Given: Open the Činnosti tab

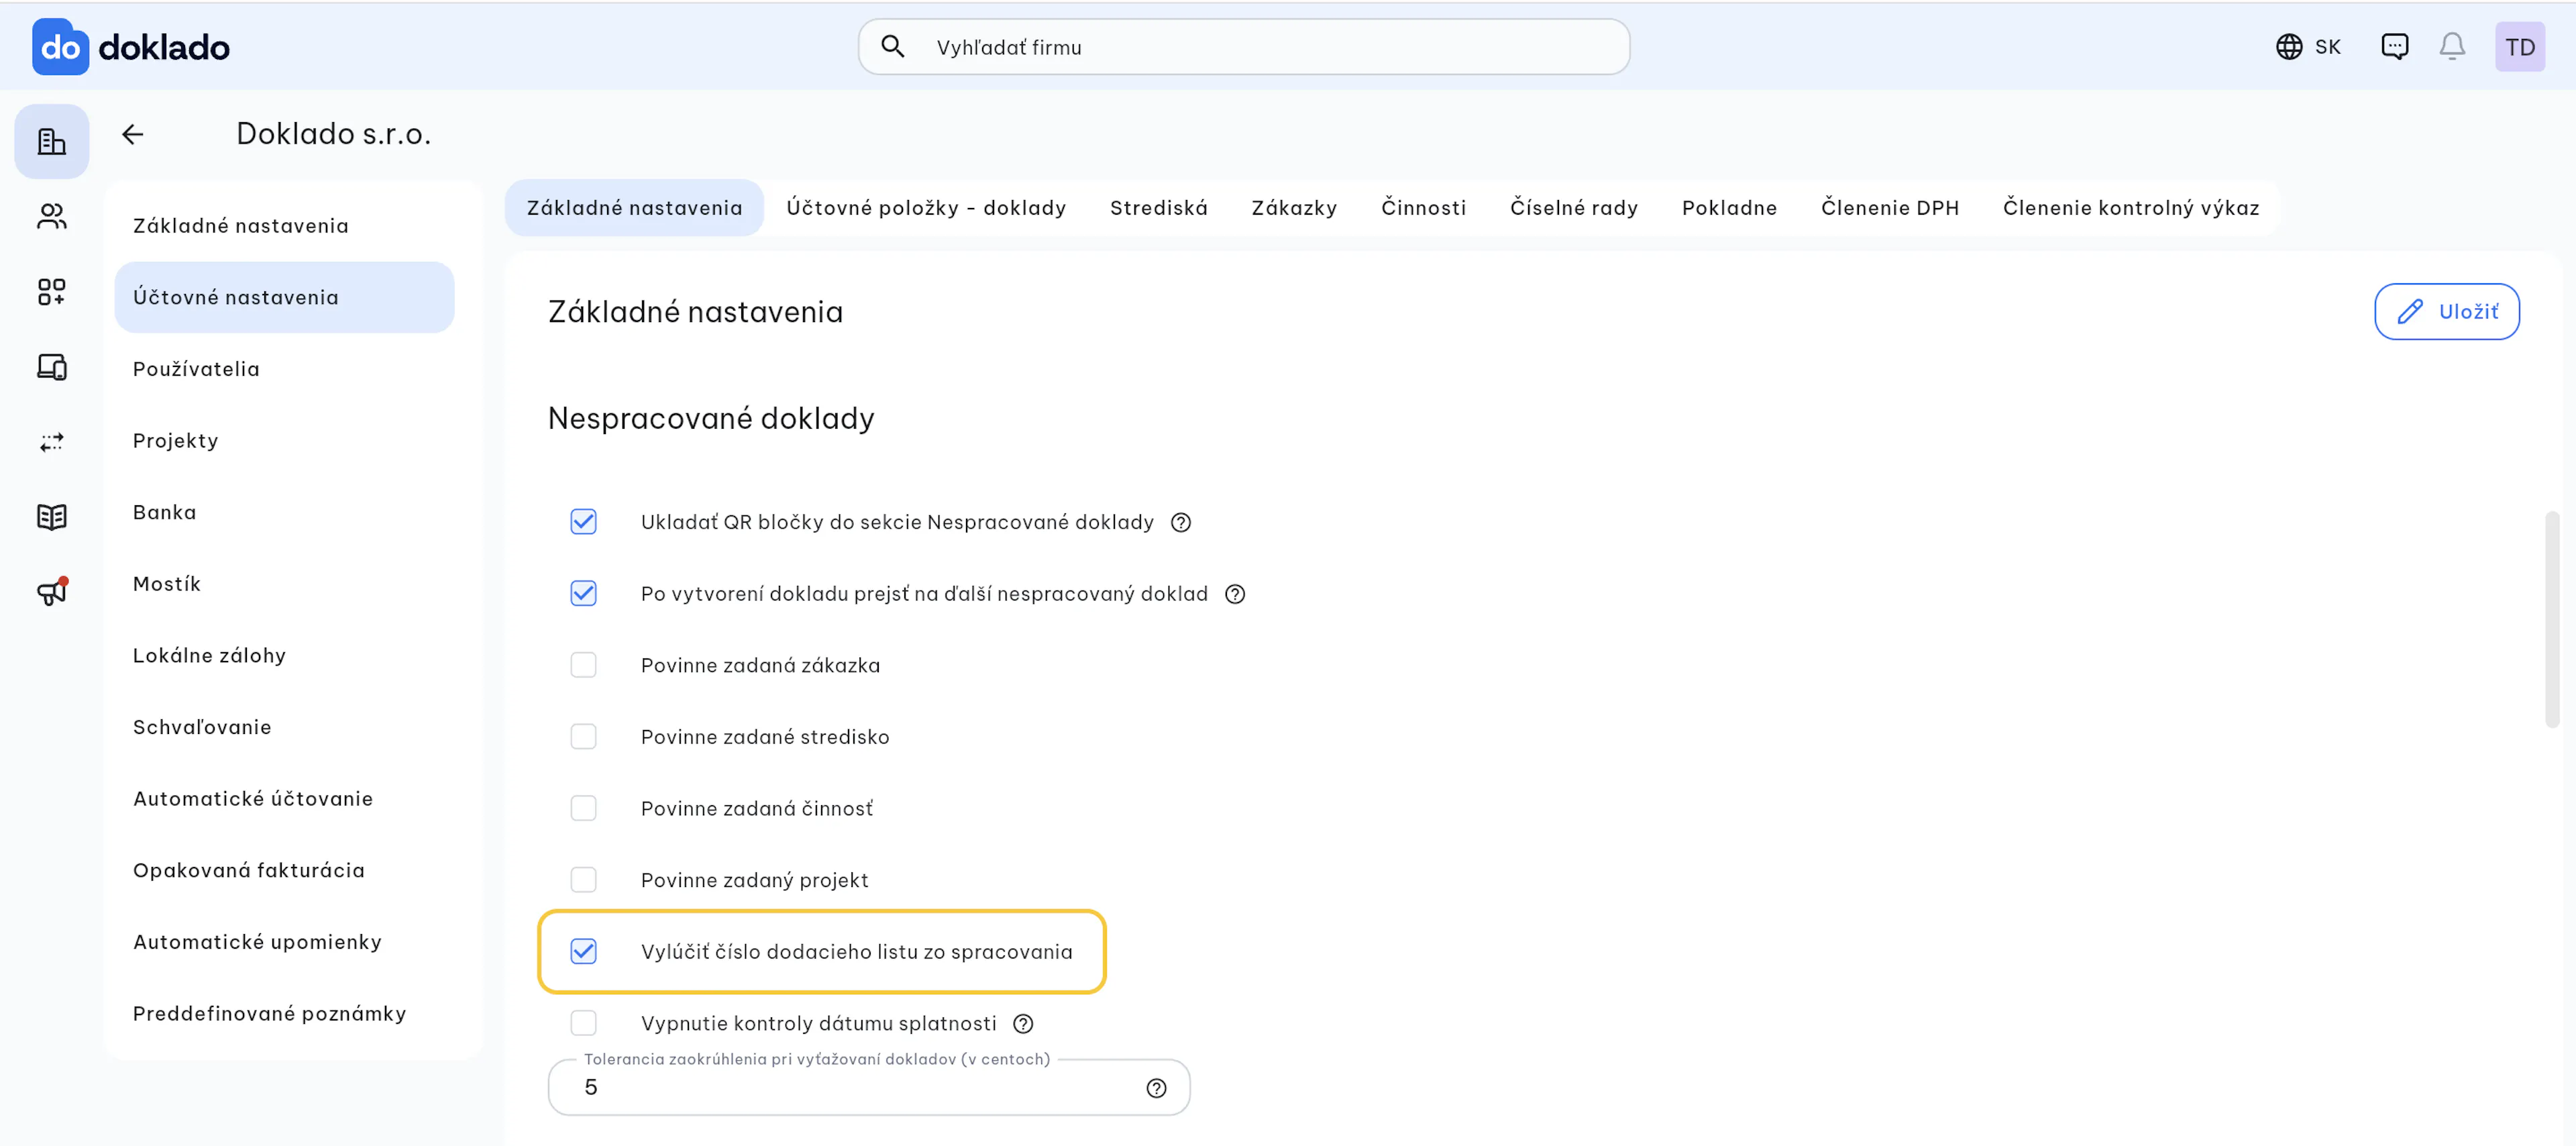Looking at the screenshot, I should [x=1423, y=208].
